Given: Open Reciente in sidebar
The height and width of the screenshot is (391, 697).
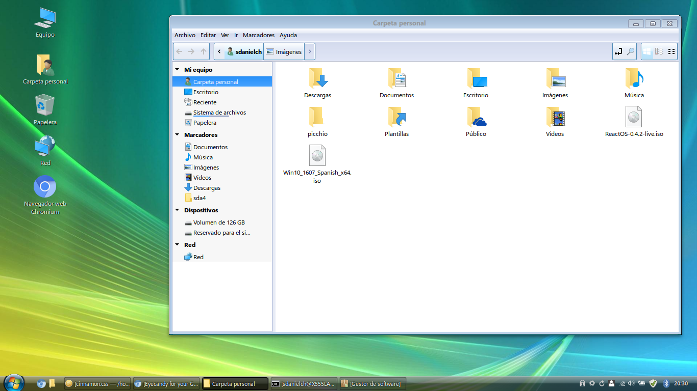Looking at the screenshot, I should (222, 102).
